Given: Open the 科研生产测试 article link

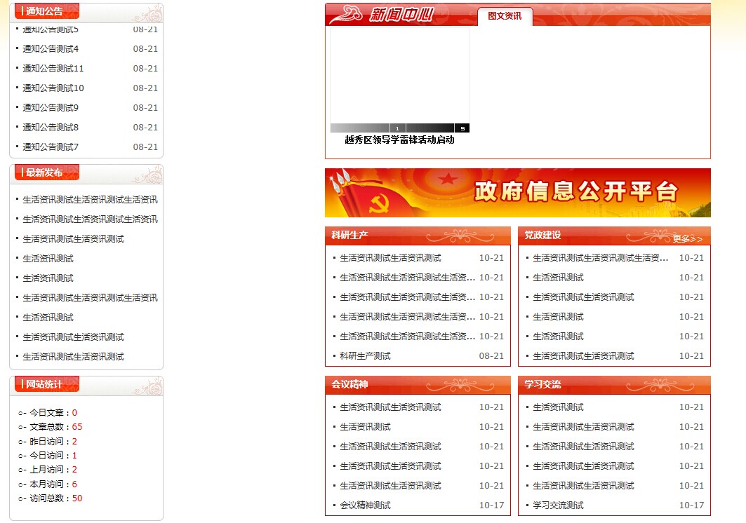Looking at the screenshot, I should (365, 356).
